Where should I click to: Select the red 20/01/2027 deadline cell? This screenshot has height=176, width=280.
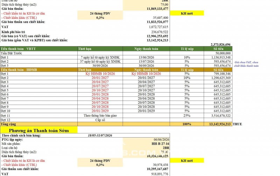pyautogui.click(x=100, y=78)
